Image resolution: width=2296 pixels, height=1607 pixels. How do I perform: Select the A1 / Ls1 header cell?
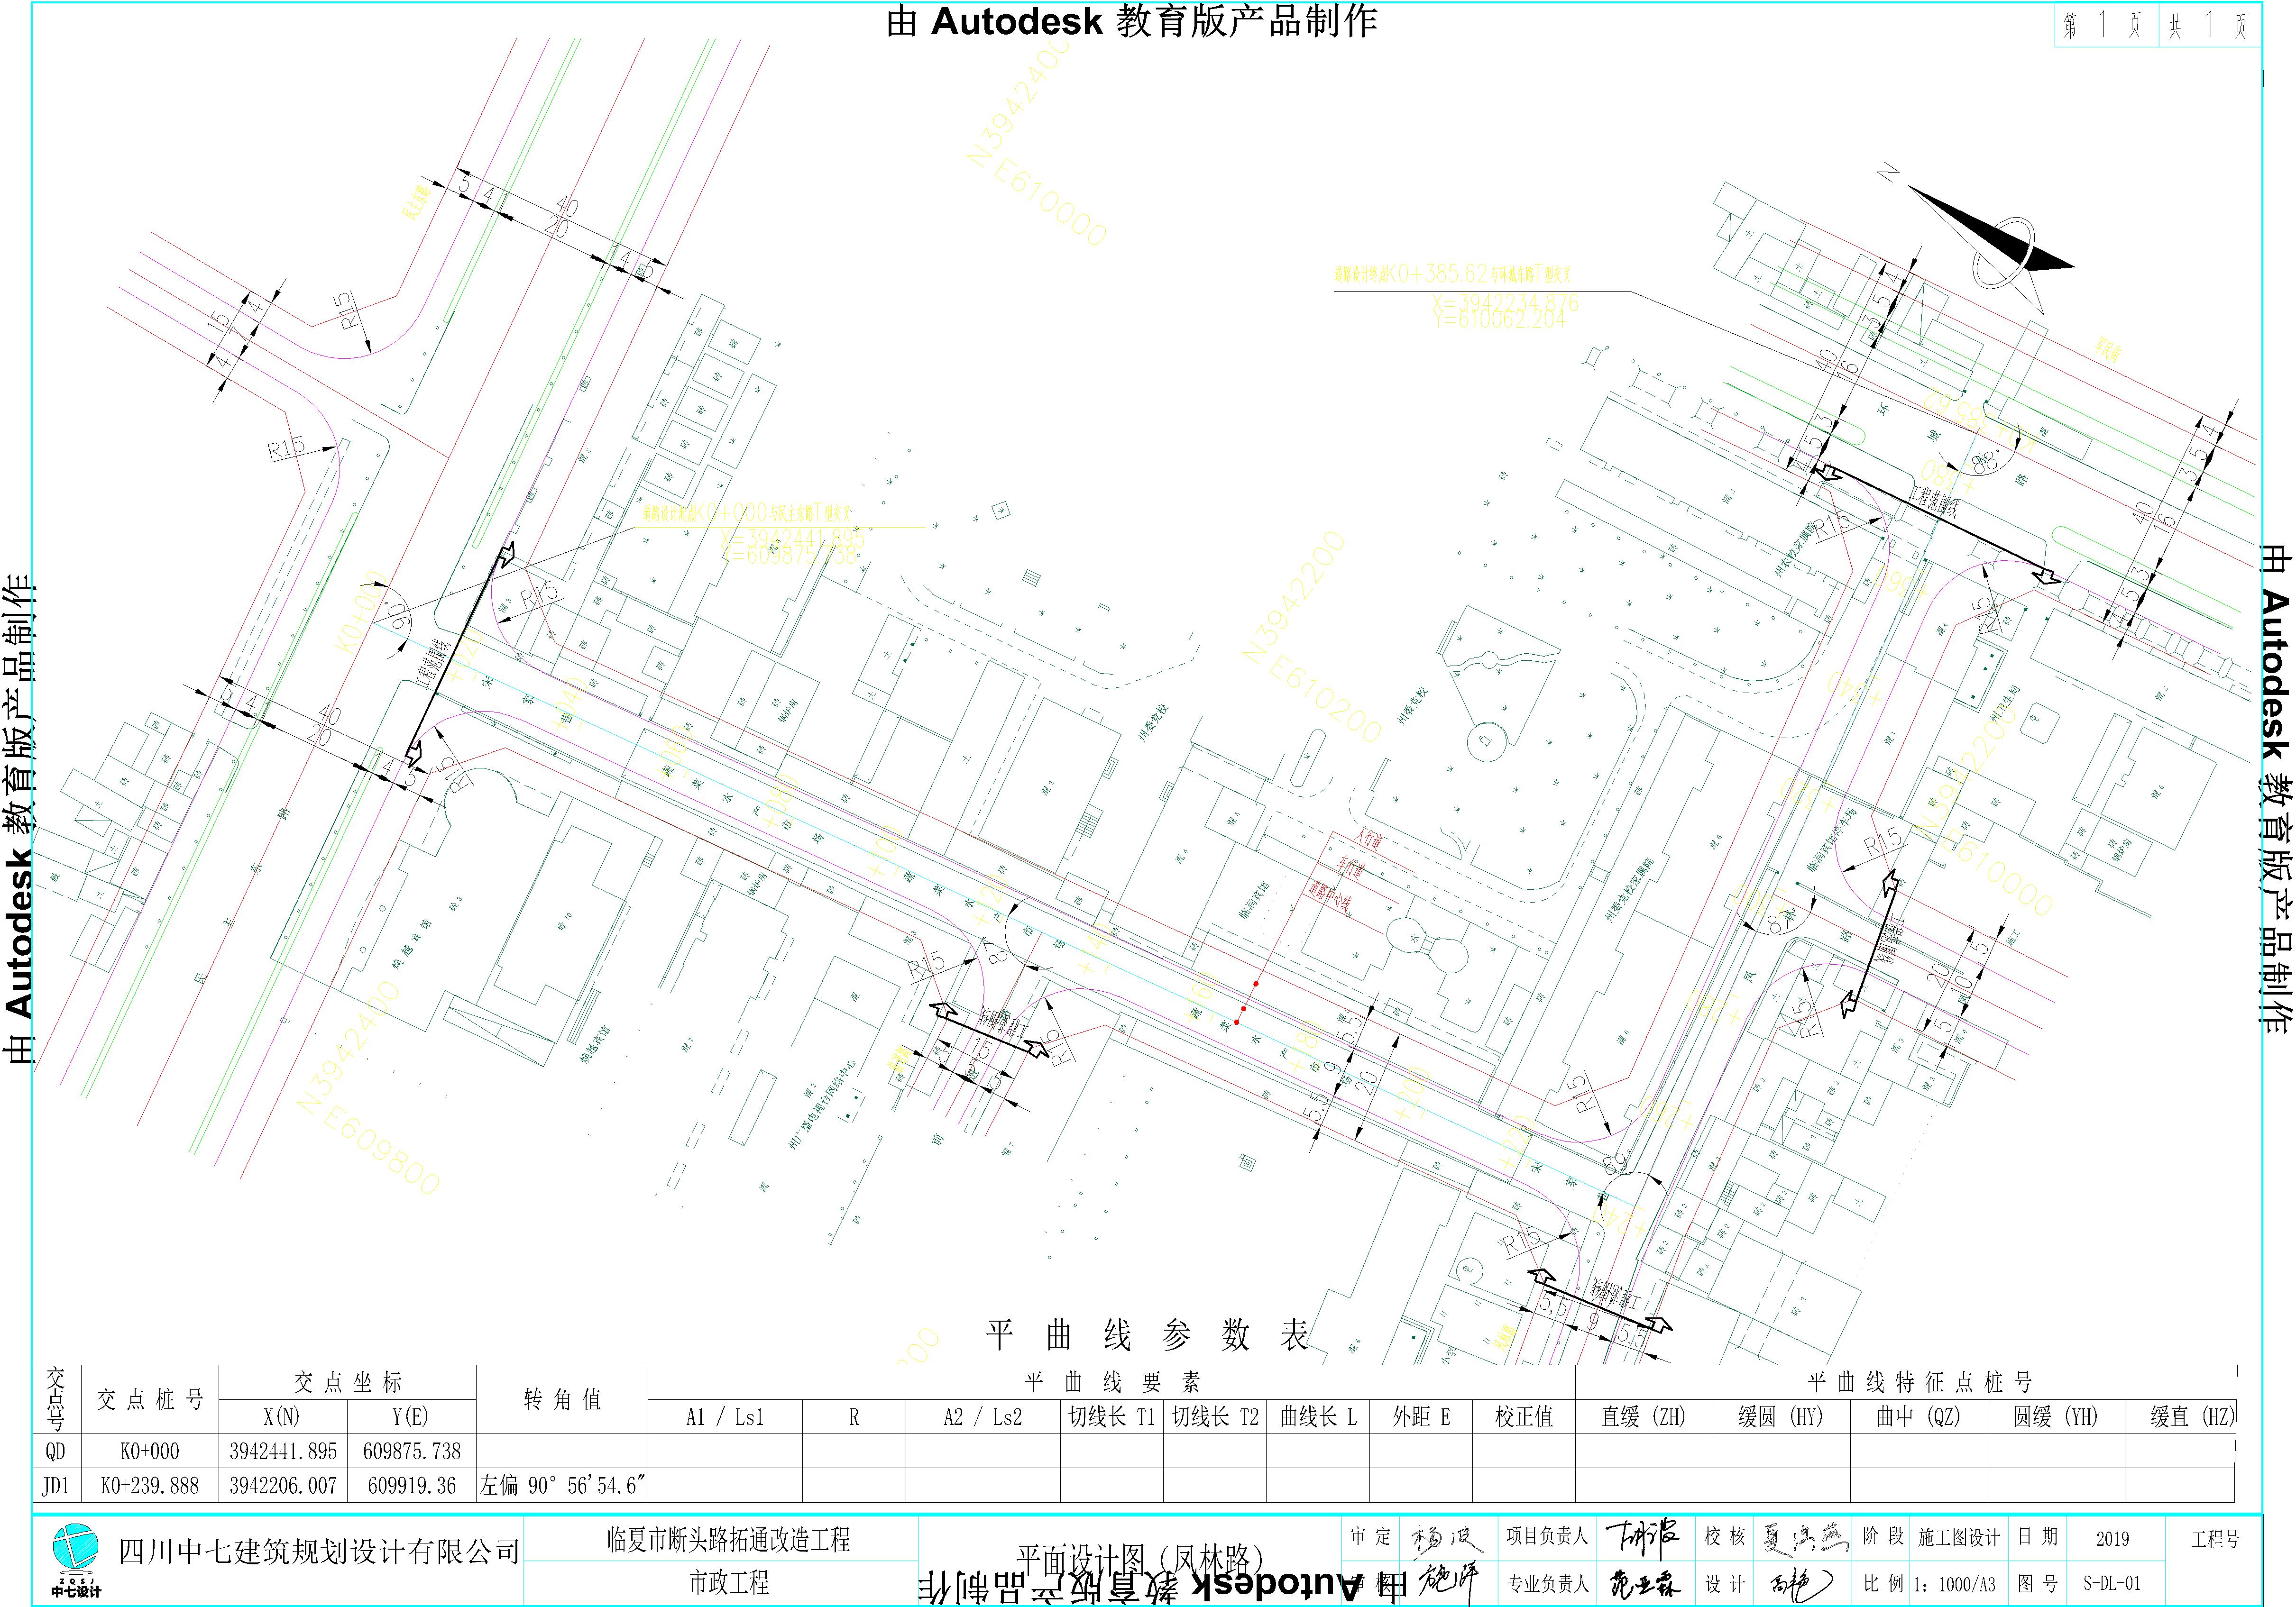[725, 1416]
